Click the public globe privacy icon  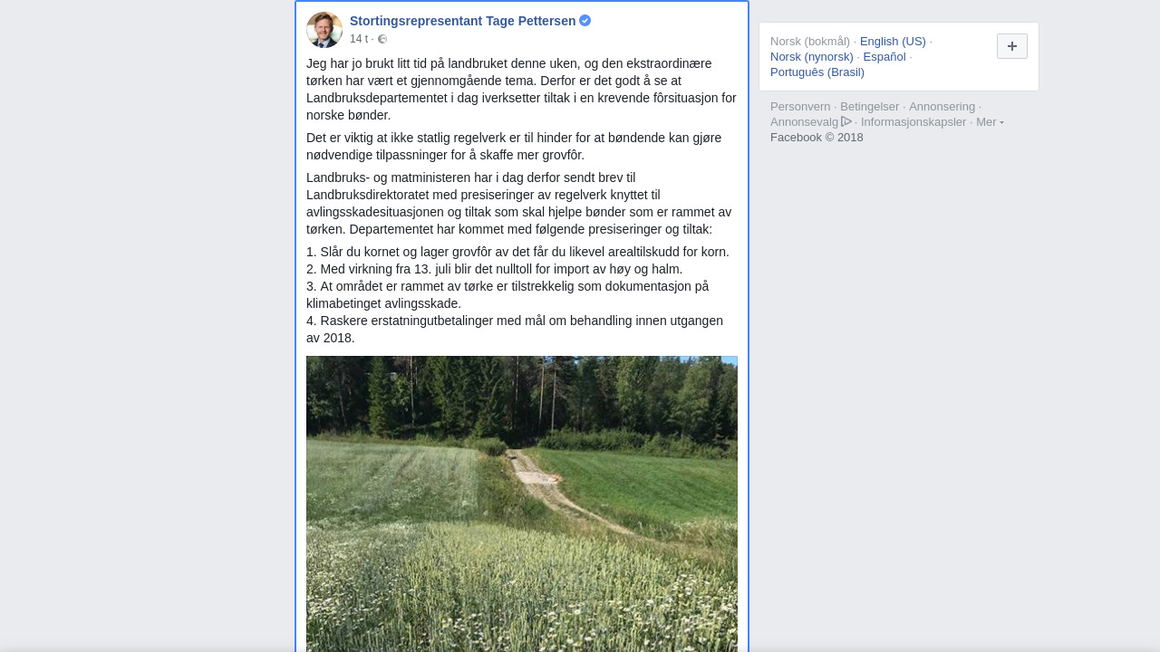[382, 39]
